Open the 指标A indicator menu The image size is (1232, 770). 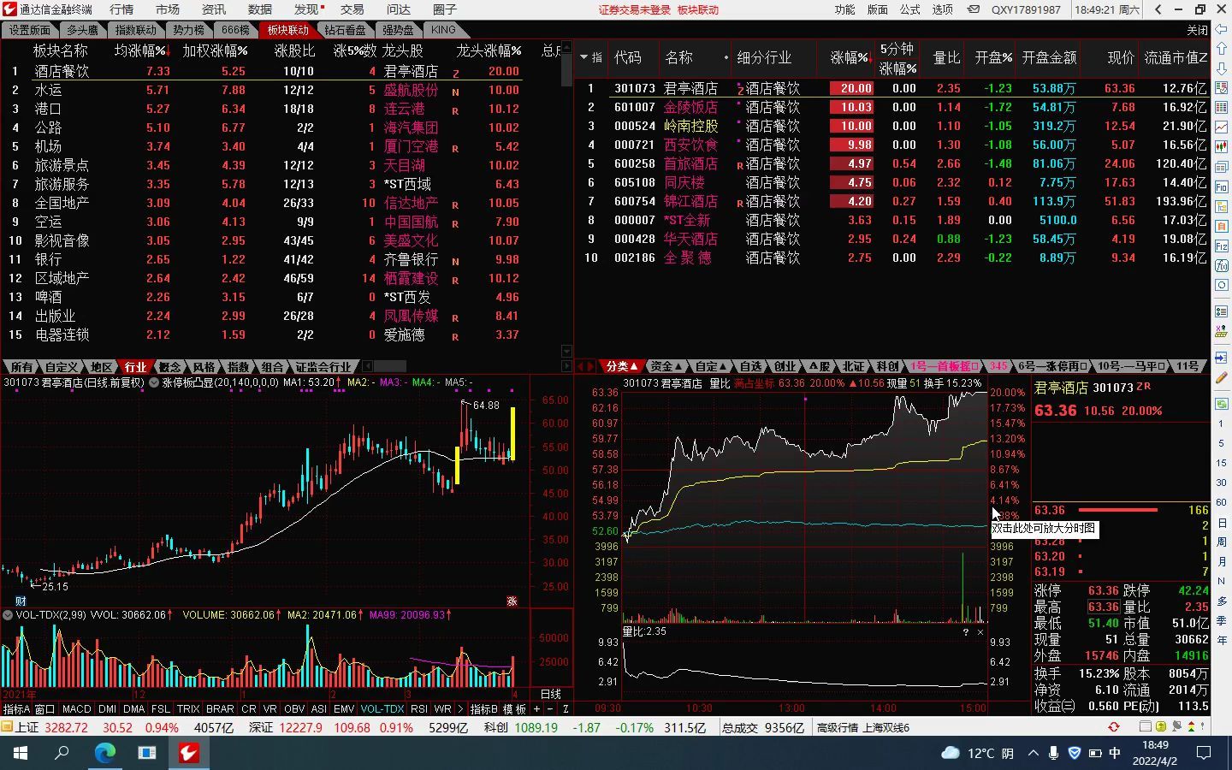[16, 708]
